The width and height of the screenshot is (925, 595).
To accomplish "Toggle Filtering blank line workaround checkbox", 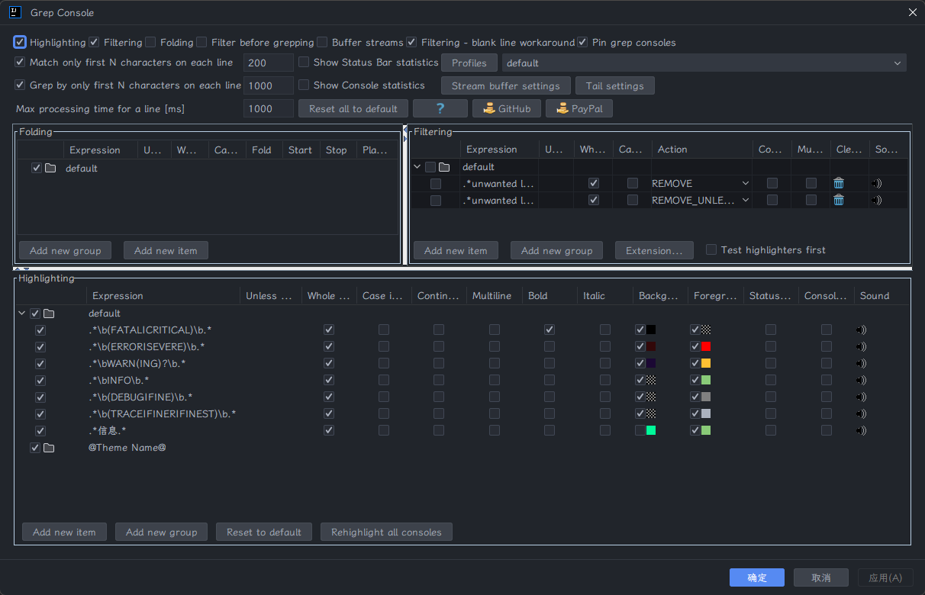I will [x=411, y=42].
